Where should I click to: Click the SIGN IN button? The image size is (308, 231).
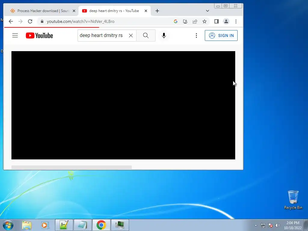click(221, 35)
